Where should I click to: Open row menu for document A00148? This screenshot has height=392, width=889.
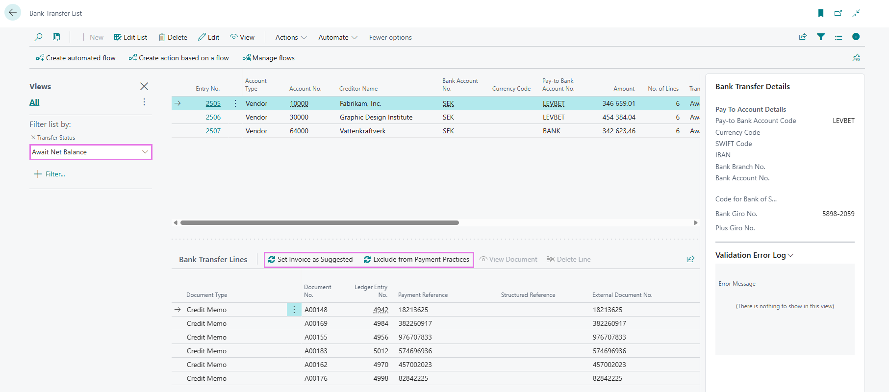click(x=294, y=310)
